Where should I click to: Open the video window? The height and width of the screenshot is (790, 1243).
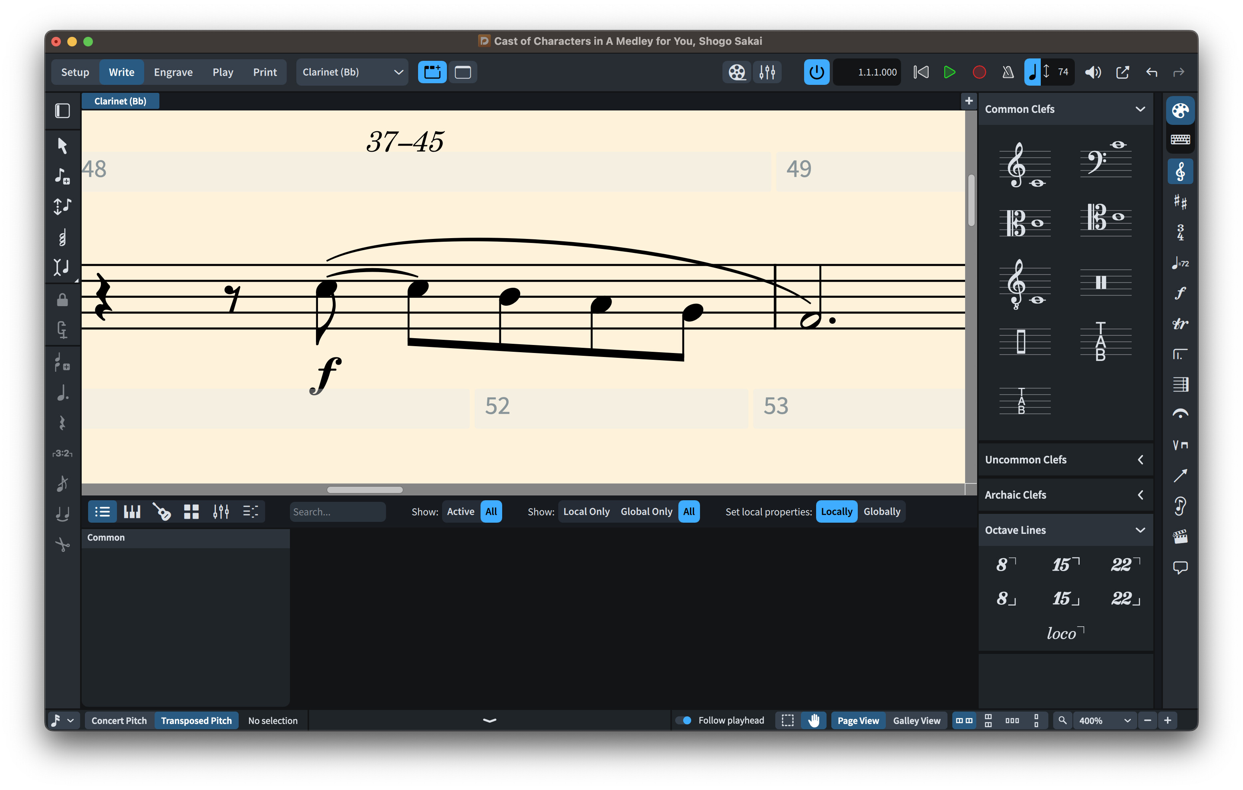[x=736, y=72]
